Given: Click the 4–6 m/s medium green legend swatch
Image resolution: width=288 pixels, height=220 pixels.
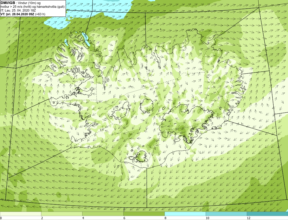Looking at the screenshot, I should point(103,214).
